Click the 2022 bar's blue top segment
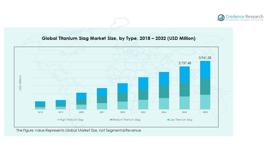Viewport: 276px width, 155px height. tap(123, 88)
